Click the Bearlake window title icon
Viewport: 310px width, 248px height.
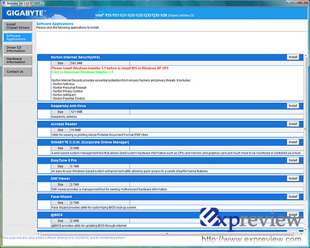click(x=4, y=3)
